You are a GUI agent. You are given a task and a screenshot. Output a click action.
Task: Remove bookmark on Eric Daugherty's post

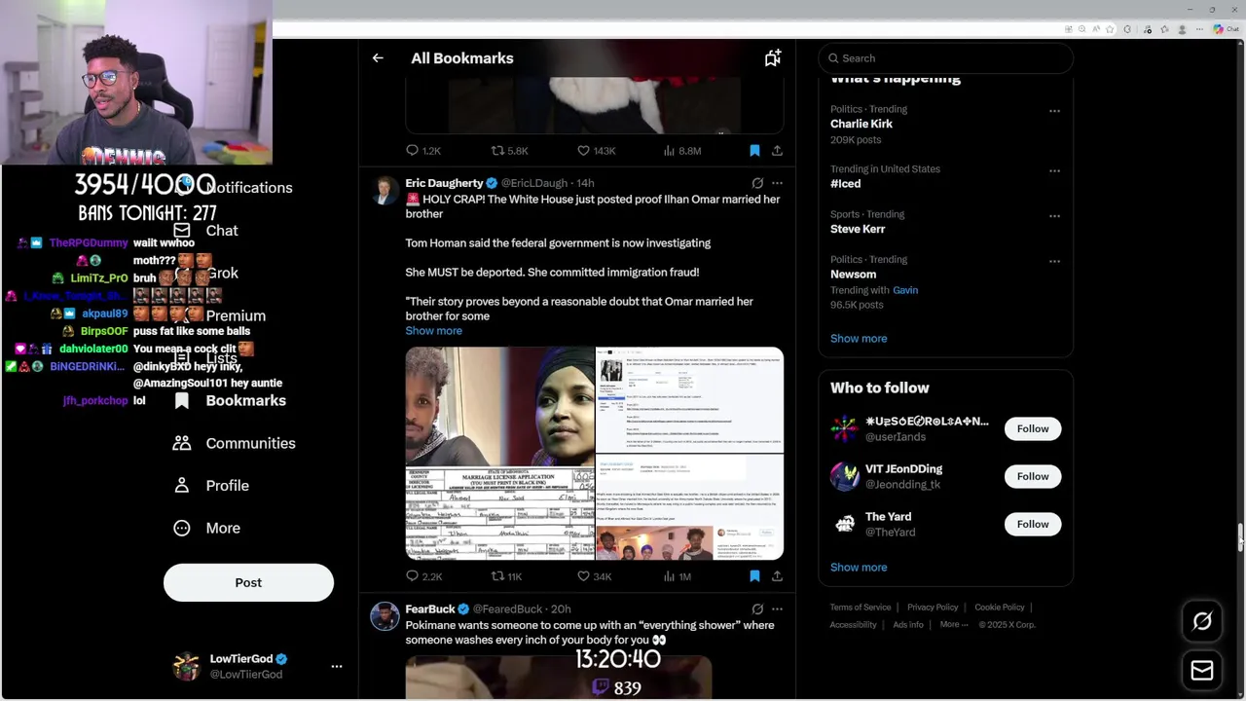click(754, 576)
